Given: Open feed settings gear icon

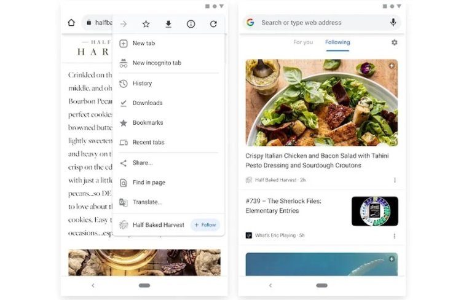Looking at the screenshot, I should [x=394, y=42].
